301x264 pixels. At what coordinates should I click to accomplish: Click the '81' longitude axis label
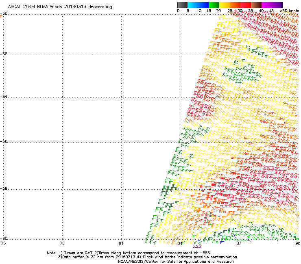point(121,243)
